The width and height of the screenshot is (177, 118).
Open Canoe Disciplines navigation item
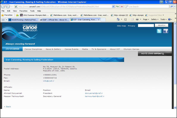[x=33, y=49]
